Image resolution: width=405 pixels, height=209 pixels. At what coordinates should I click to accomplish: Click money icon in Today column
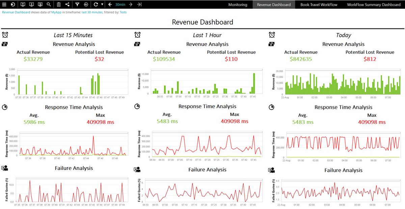point(271,44)
